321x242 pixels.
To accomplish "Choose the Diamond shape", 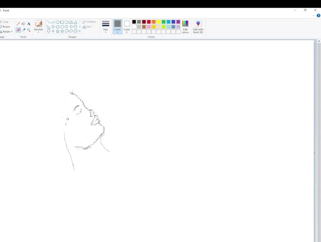I will pos(53,27).
